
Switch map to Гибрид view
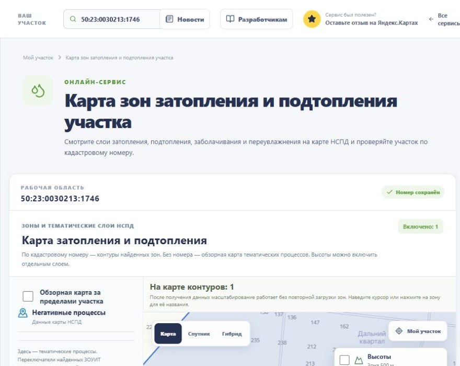click(232, 334)
